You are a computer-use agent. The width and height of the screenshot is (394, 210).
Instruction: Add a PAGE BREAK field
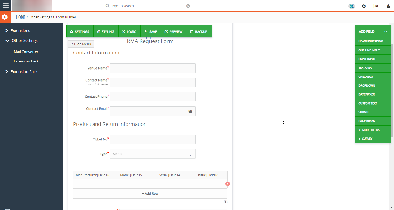click(x=373, y=121)
